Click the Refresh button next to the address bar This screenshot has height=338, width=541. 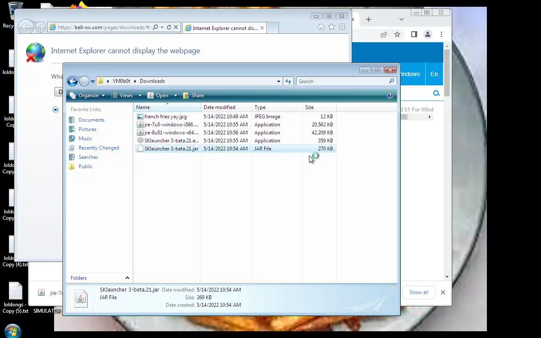(x=288, y=81)
